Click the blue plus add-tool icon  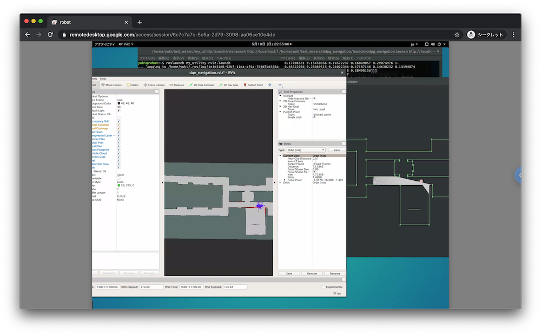270,85
